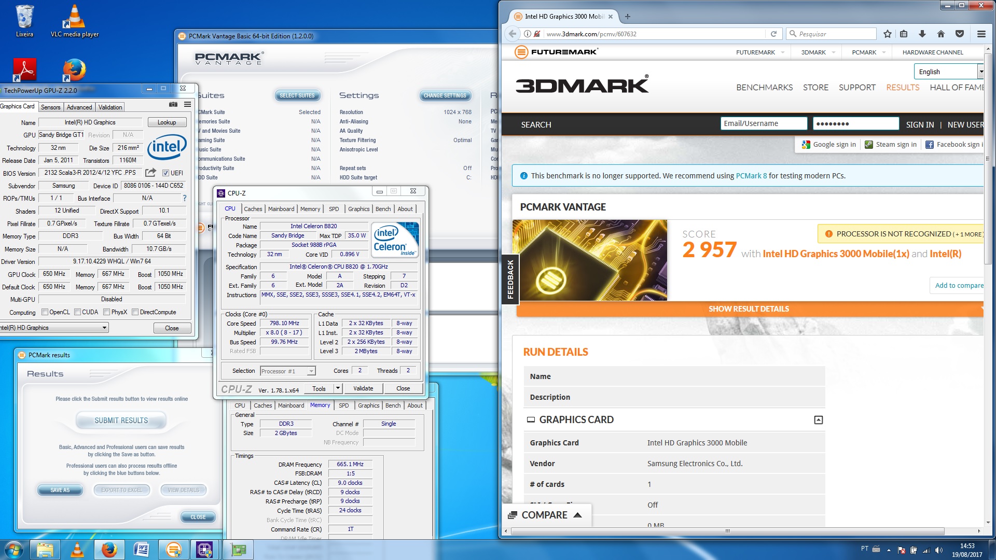Toggle UEFI checkbox in GPU-Z
This screenshot has width=996, height=560.
165,173
